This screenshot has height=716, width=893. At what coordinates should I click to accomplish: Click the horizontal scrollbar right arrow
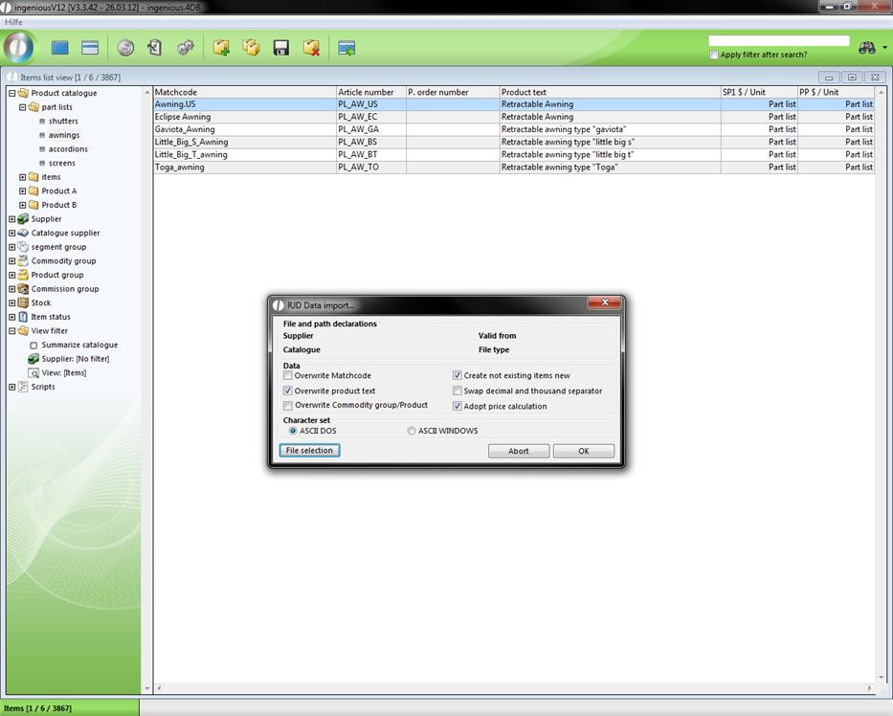(x=871, y=688)
